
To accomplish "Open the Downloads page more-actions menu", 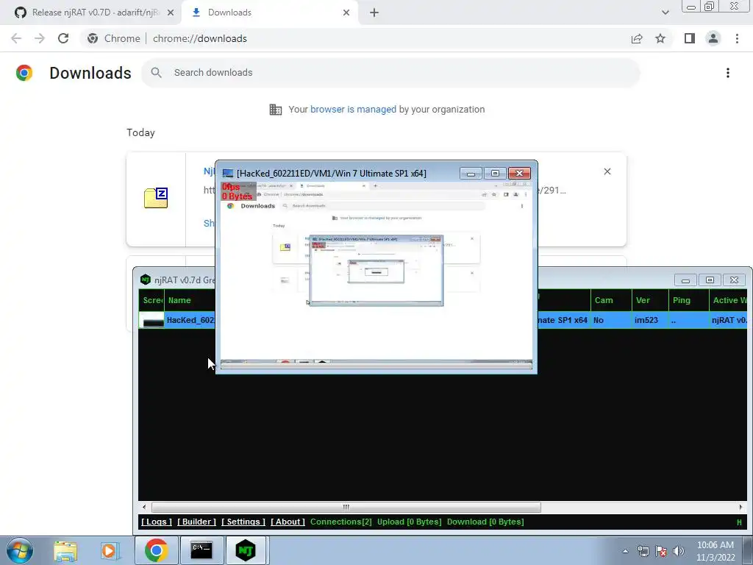I will (727, 73).
